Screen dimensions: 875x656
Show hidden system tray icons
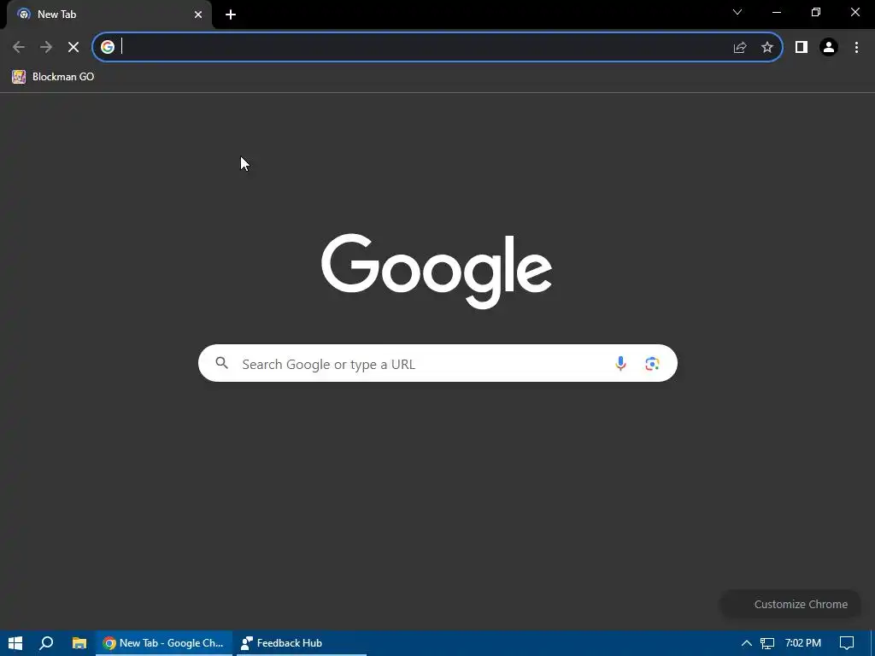click(746, 643)
